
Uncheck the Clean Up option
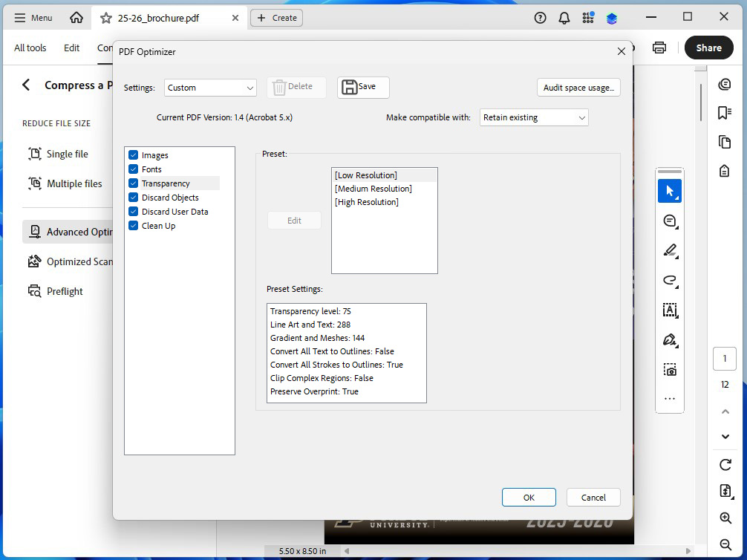click(134, 226)
